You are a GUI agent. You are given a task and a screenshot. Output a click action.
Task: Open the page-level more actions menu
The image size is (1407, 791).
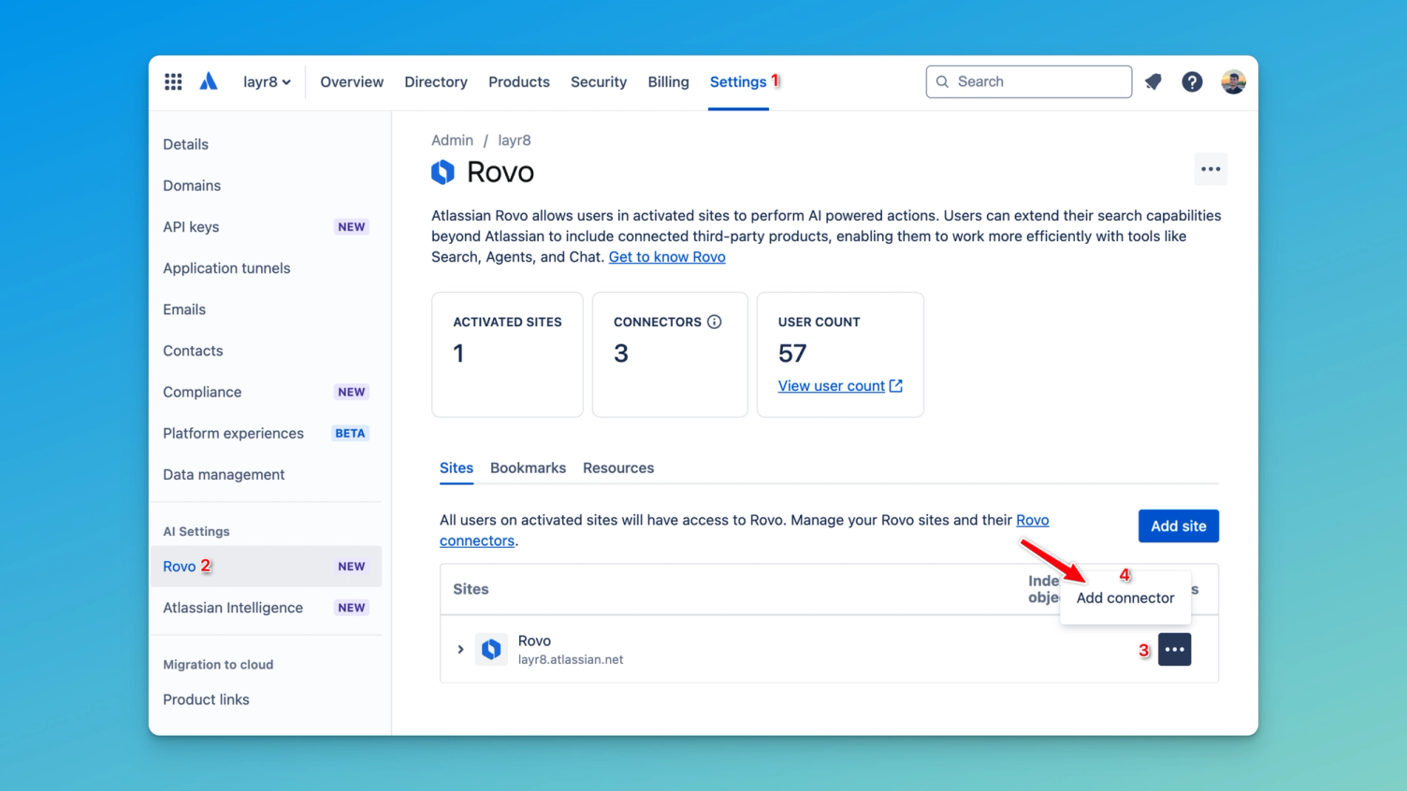1211,169
